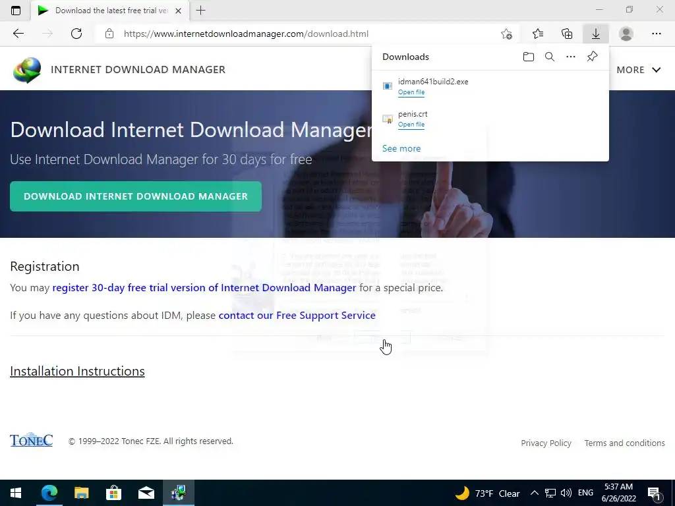This screenshot has width=675, height=506.
Task: View site information via lock icon
Action: 109,34
